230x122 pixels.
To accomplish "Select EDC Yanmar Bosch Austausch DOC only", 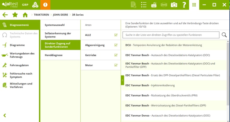I will 174,55.
